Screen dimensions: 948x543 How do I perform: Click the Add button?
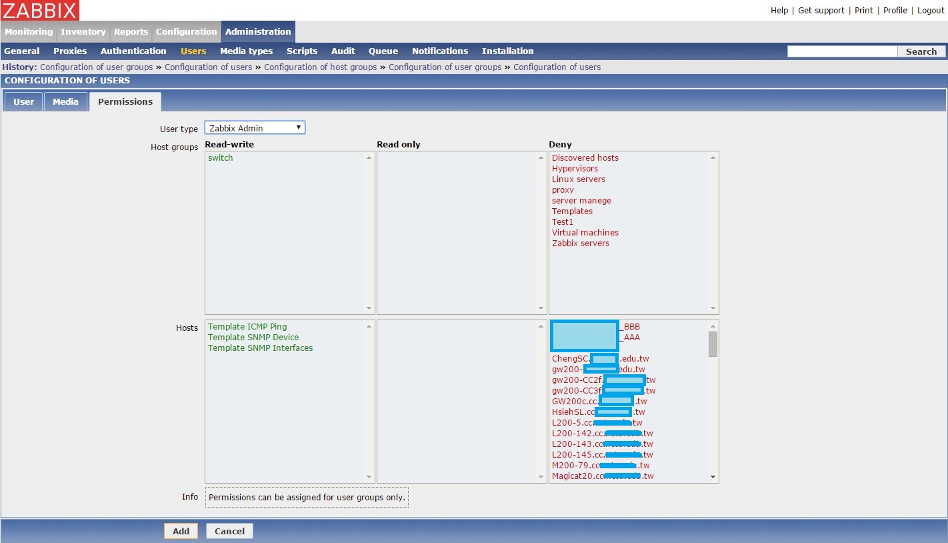(181, 531)
